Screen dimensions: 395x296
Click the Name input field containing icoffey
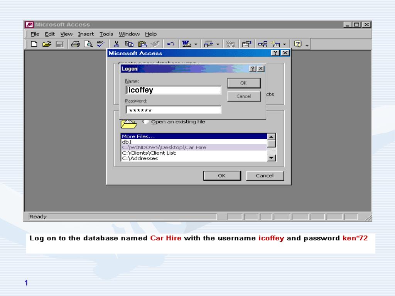[173, 90]
